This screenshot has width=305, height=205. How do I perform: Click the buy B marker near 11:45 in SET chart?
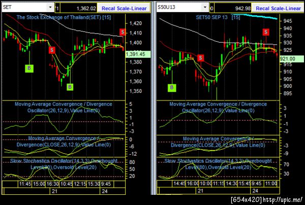click(29, 68)
